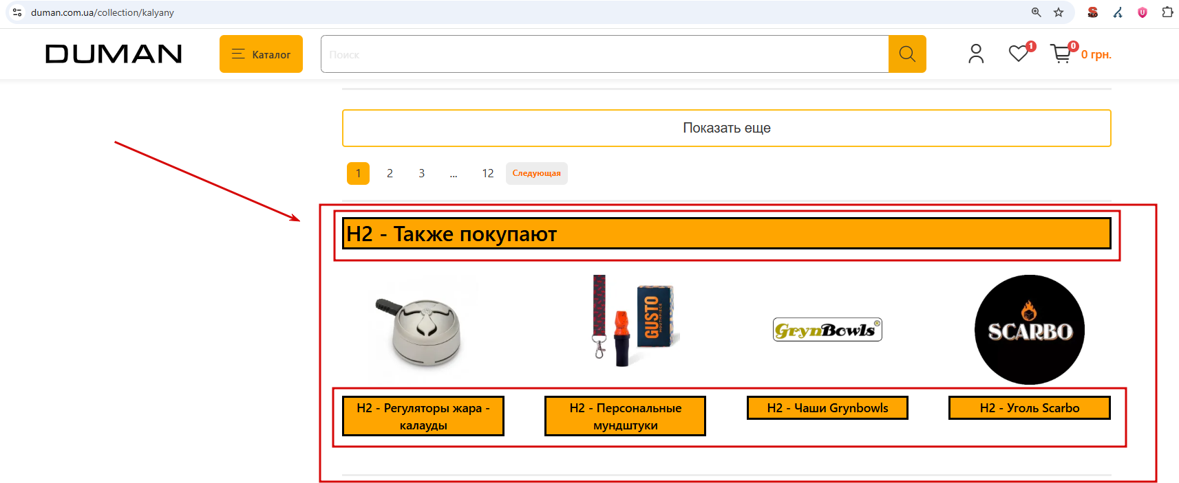Bookmark the page with star icon
This screenshot has width=1179, height=483.
pyautogui.click(x=1059, y=12)
